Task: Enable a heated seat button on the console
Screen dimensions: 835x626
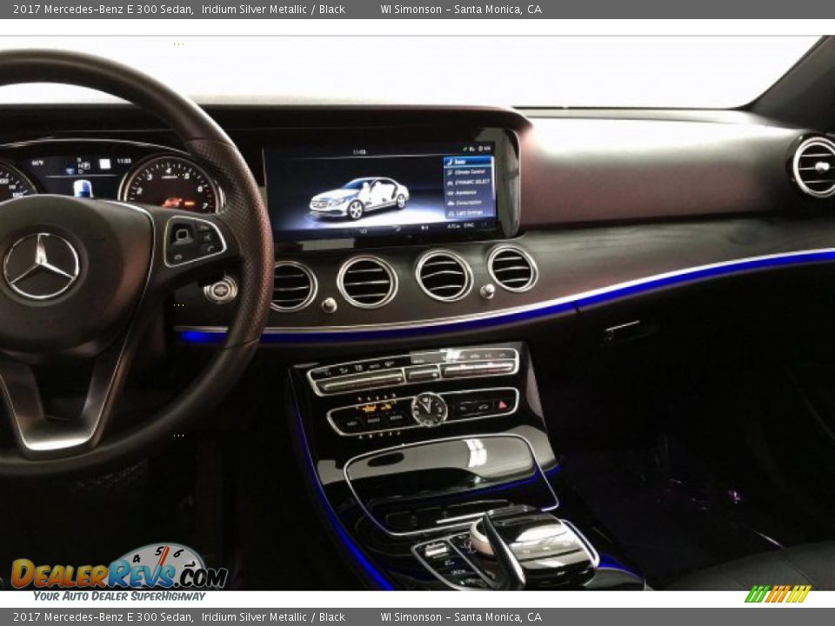Action: 370,408
